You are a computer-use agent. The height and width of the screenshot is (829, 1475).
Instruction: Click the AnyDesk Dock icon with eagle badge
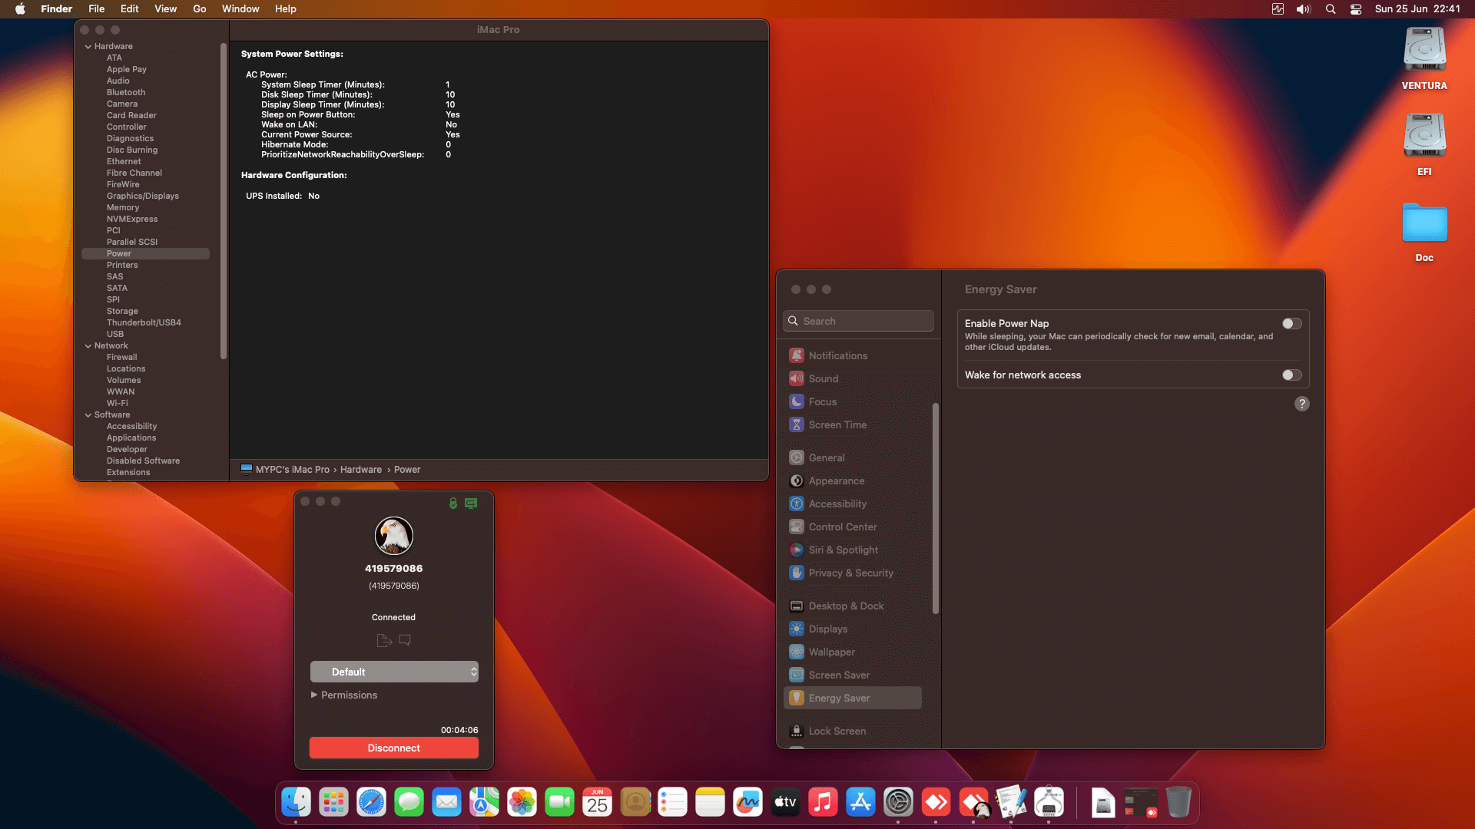pos(973,803)
